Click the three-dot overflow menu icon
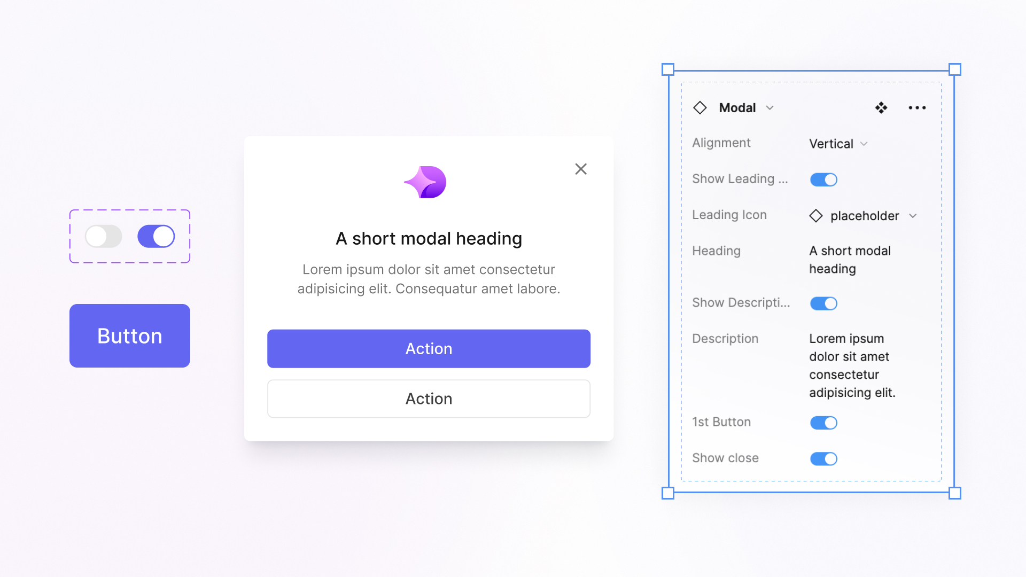 pyautogui.click(x=918, y=108)
